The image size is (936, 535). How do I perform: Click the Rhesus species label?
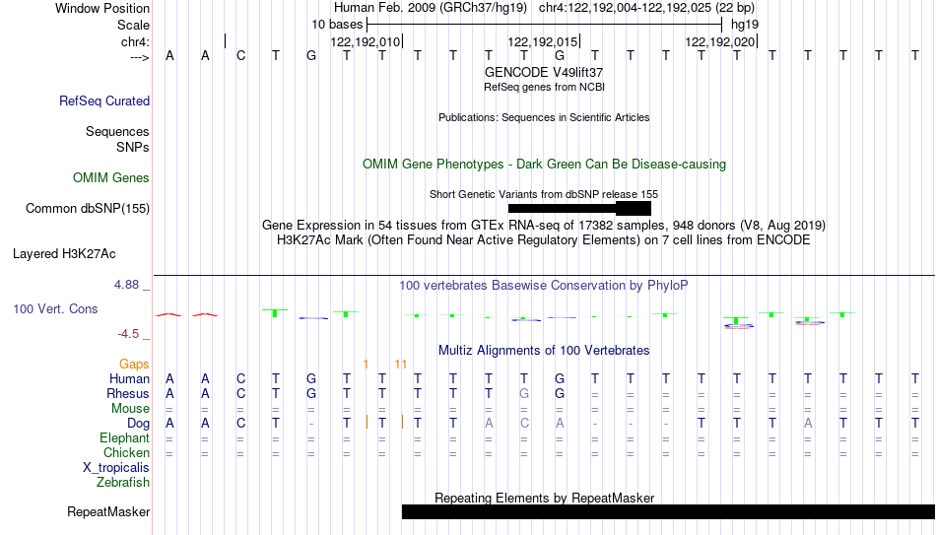(x=128, y=393)
